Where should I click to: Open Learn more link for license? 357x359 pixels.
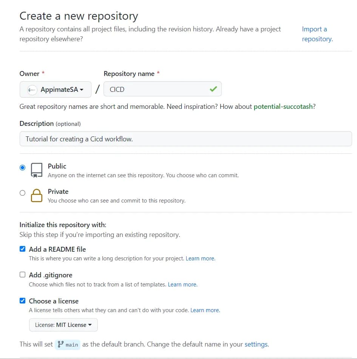tap(205, 310)
